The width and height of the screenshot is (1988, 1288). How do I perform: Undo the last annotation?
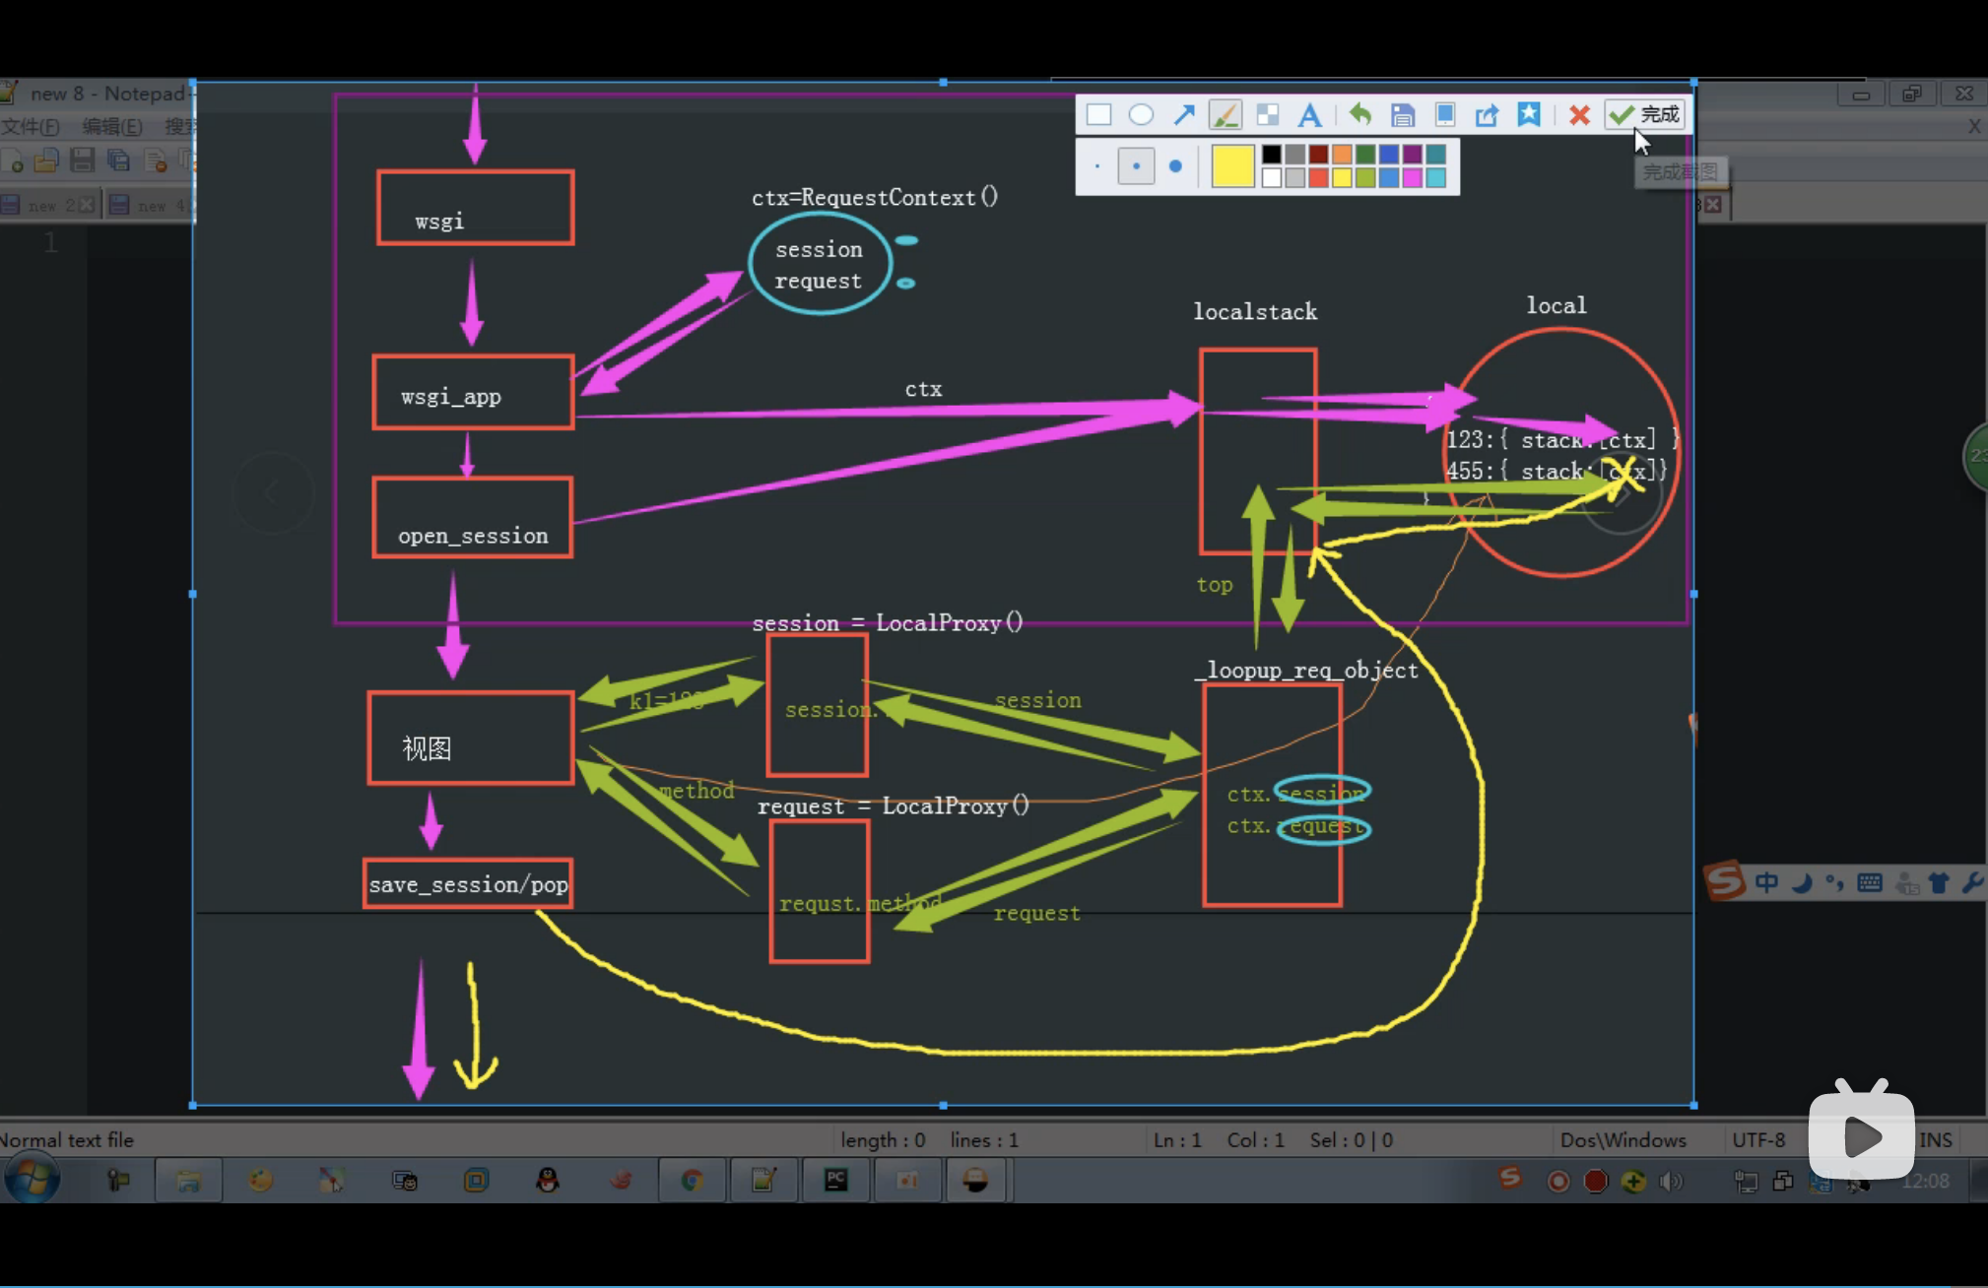[1360, 115]
